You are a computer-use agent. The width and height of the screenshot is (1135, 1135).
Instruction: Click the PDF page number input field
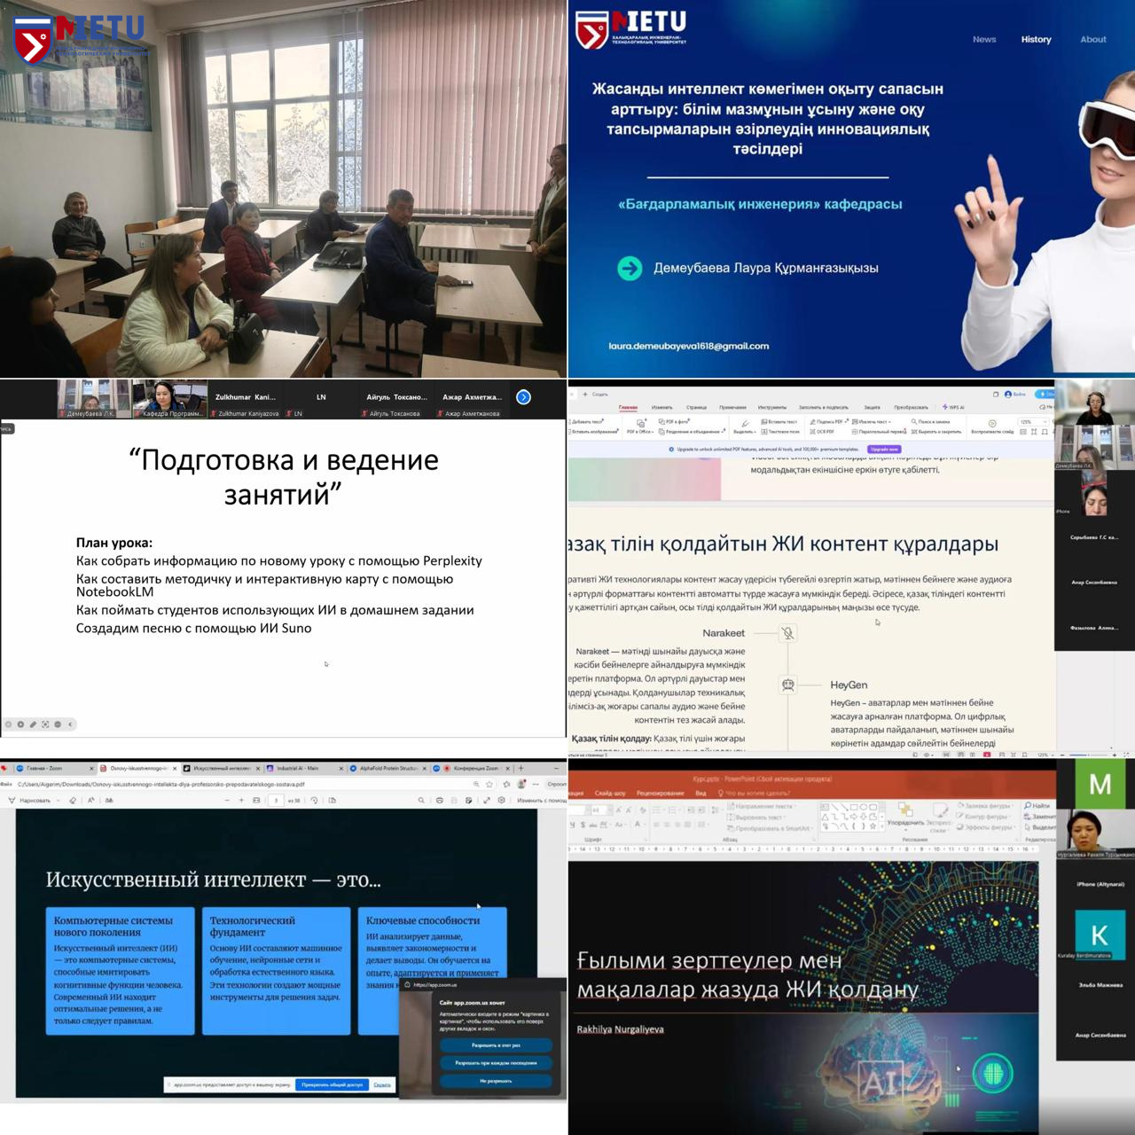(276, 801)
